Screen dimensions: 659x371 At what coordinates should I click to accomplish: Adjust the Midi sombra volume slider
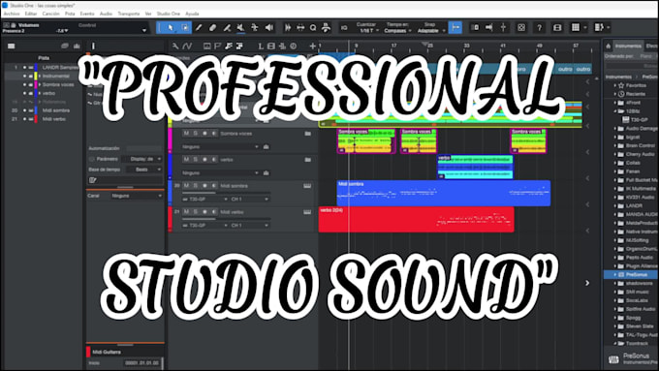click(226, 193)
